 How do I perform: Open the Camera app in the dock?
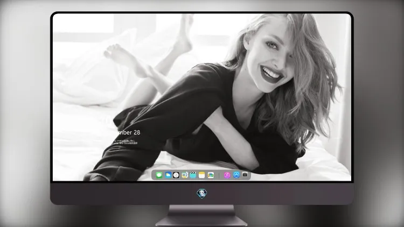(245, 175)
